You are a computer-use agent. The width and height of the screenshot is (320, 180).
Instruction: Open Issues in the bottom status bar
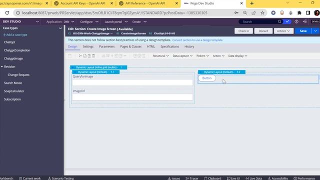pos(174,178)
